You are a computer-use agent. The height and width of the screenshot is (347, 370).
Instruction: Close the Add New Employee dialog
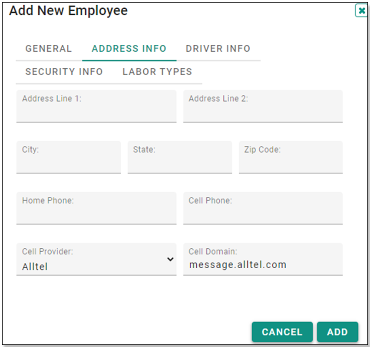(x=361, y=10)
